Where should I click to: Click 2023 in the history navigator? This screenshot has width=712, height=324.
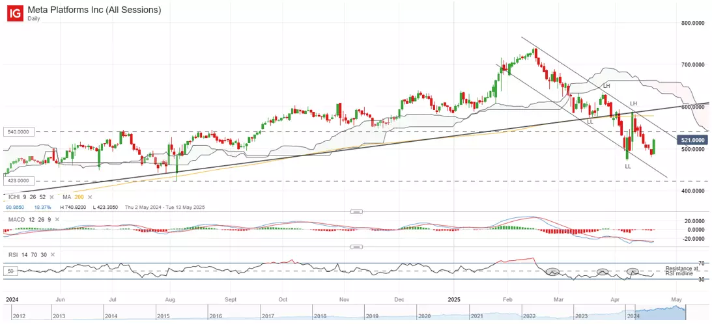(582, 316)
